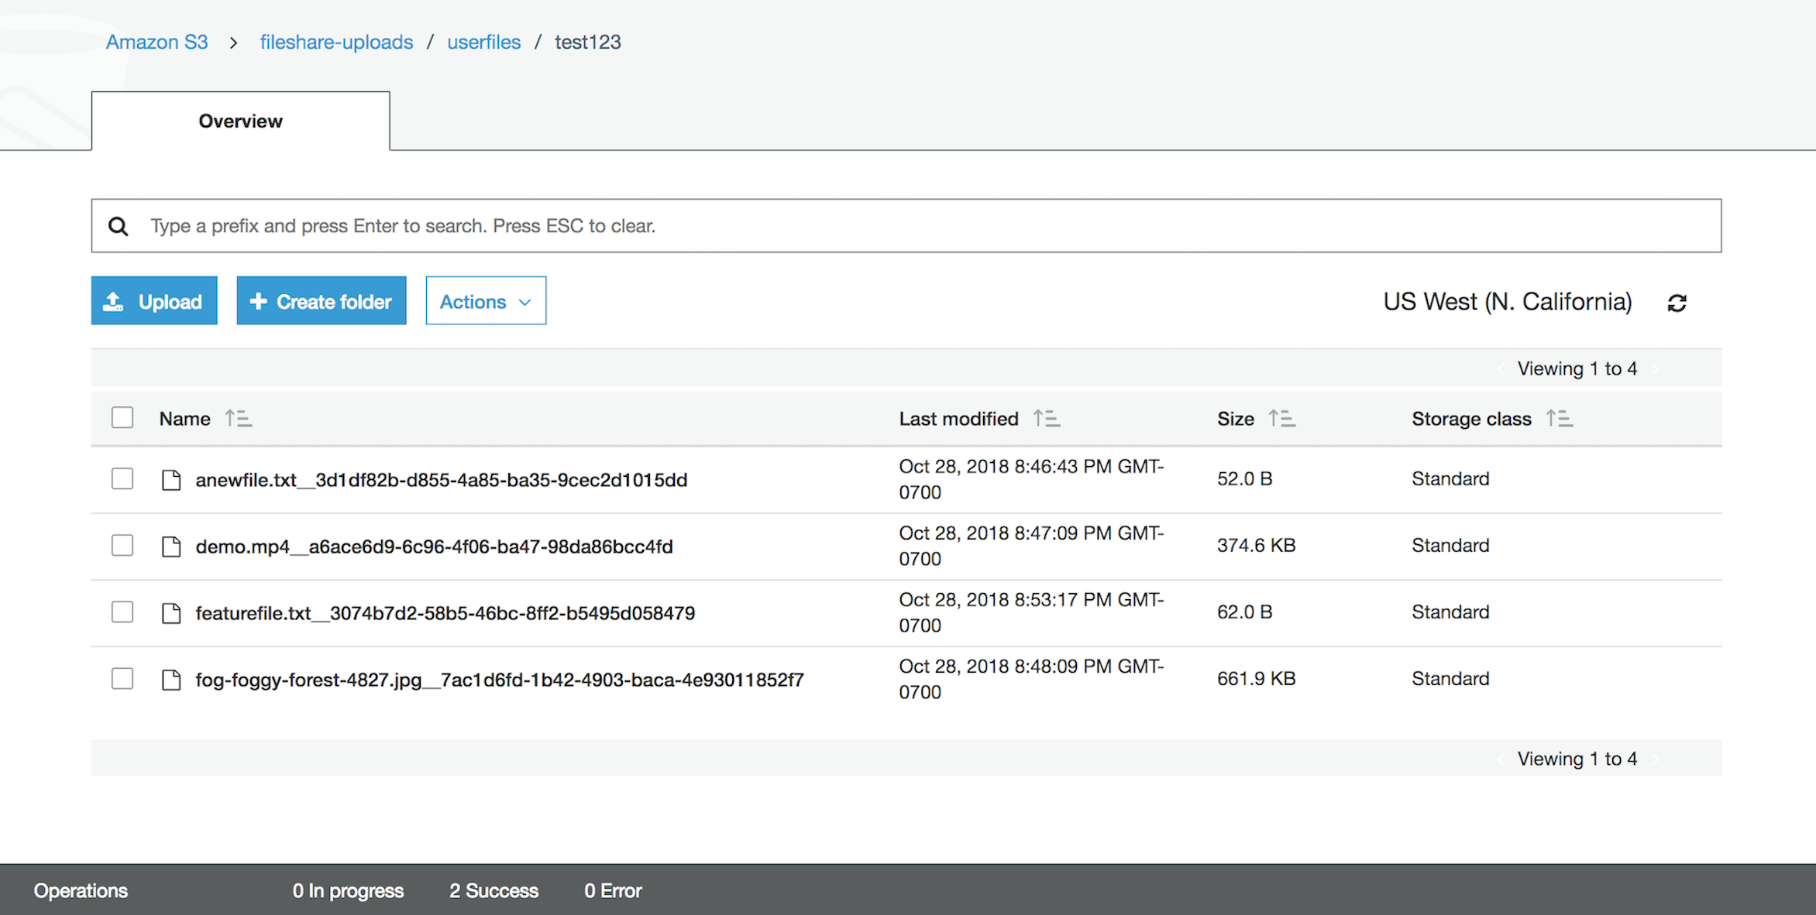Sort objects by Storage class
This screenshot has width=1816, height=915.
[1560, 418]
